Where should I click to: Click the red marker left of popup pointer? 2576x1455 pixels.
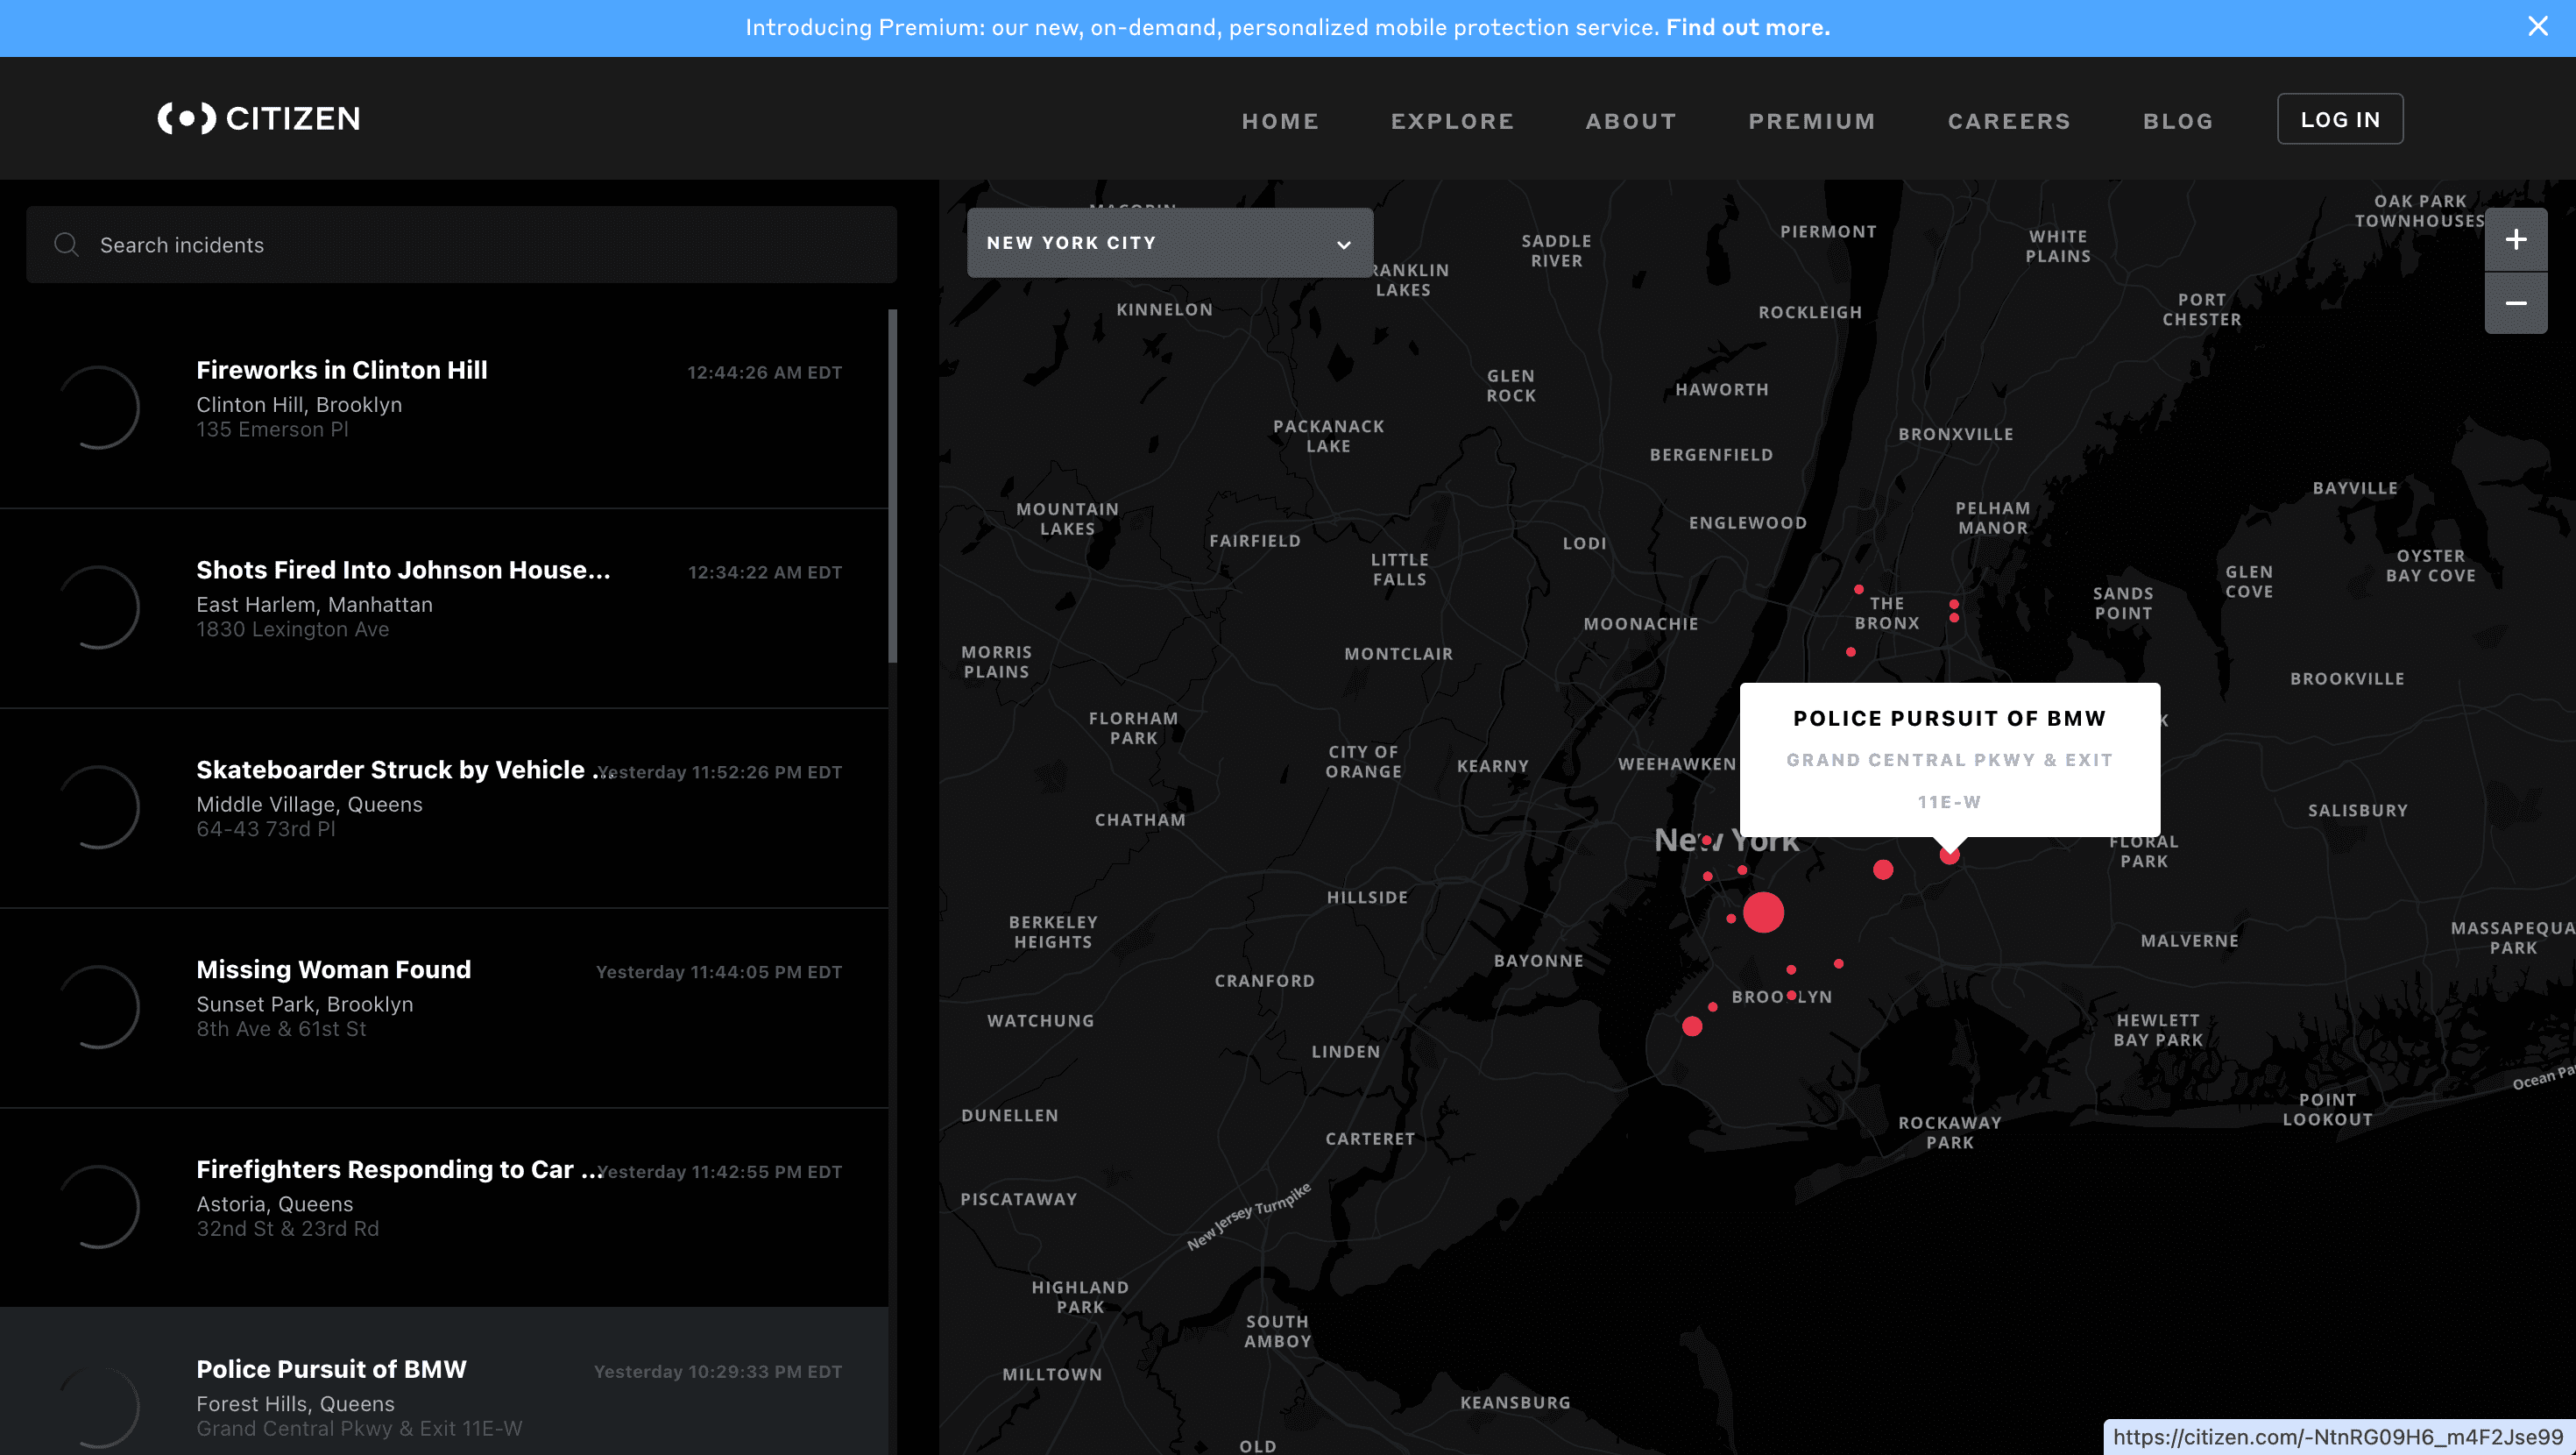1883,869
